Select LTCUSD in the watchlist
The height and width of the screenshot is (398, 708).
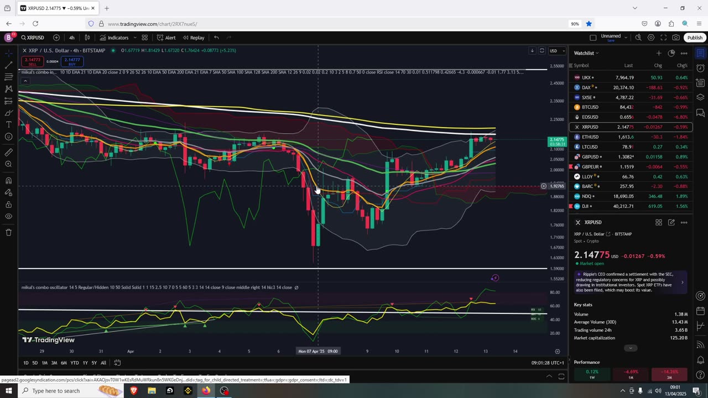tap(631, 147)
